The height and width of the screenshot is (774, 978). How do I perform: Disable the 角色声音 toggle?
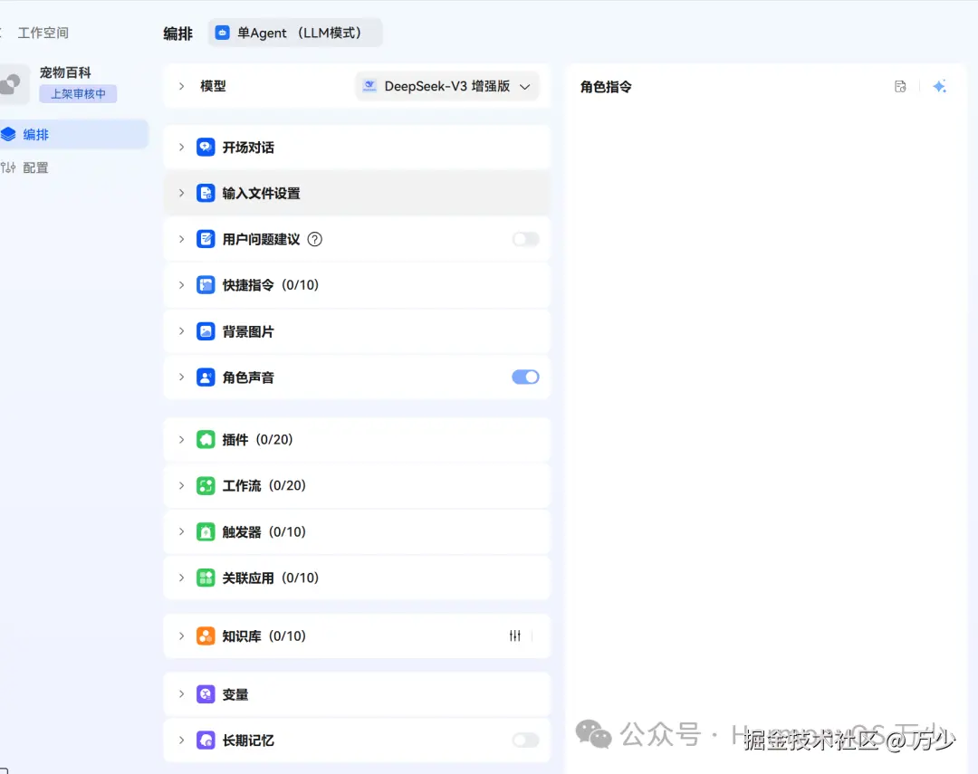[x=526, y=377]
